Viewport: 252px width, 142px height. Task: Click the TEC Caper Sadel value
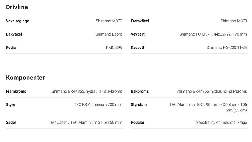[85, 122]
